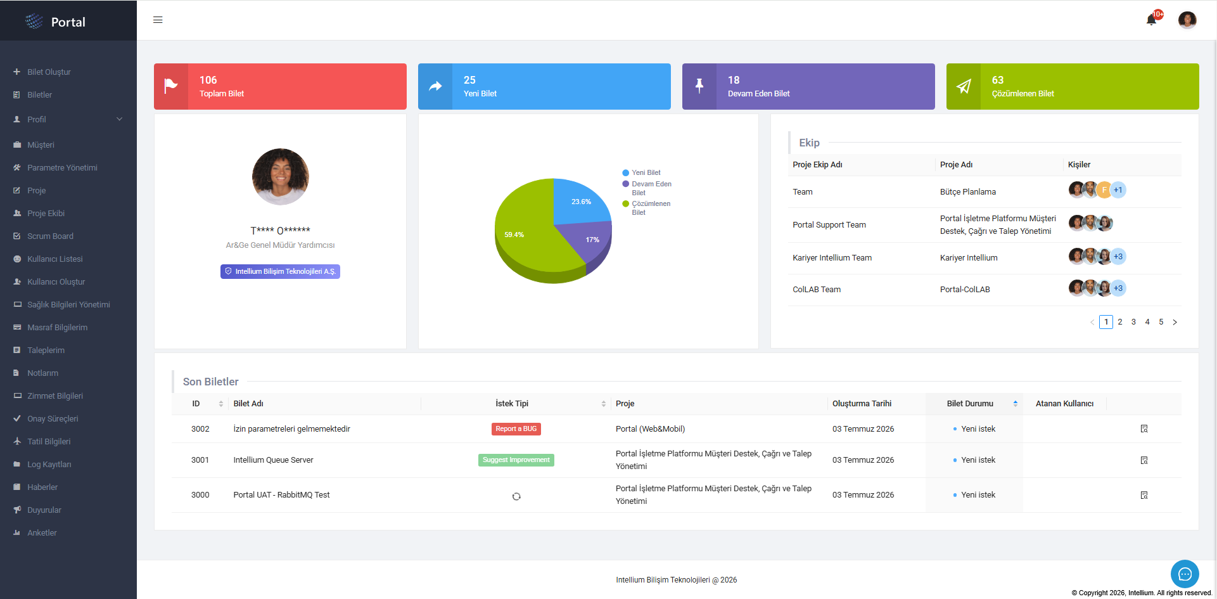Image resolution: width=1217 pixels, height=599 pixels.
Task: Click the Intellium Bilişim Teknolojileri A.Ş. badge
Action: (280, 271)
